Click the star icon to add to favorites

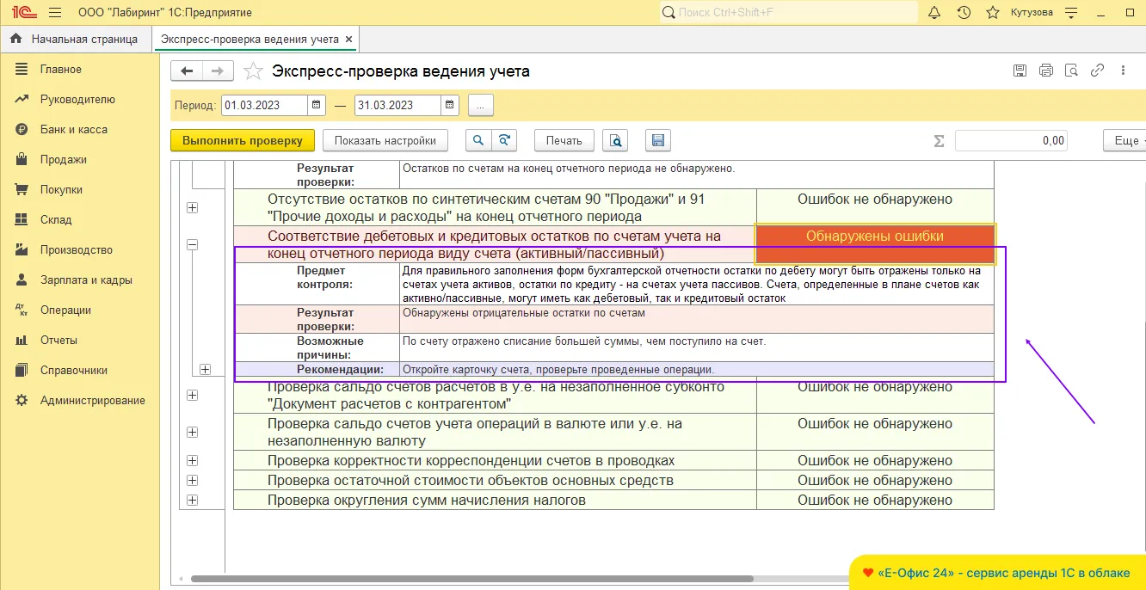pos(253,71)
